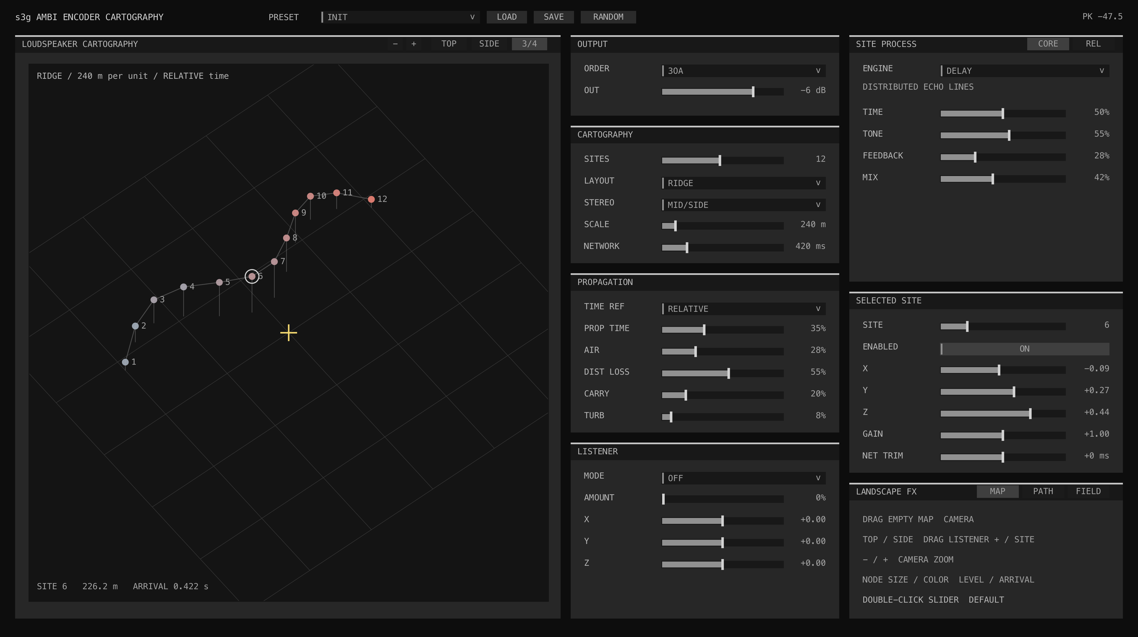Zoom in the map with plus button
1138x637 pixels.
(413, 44)
